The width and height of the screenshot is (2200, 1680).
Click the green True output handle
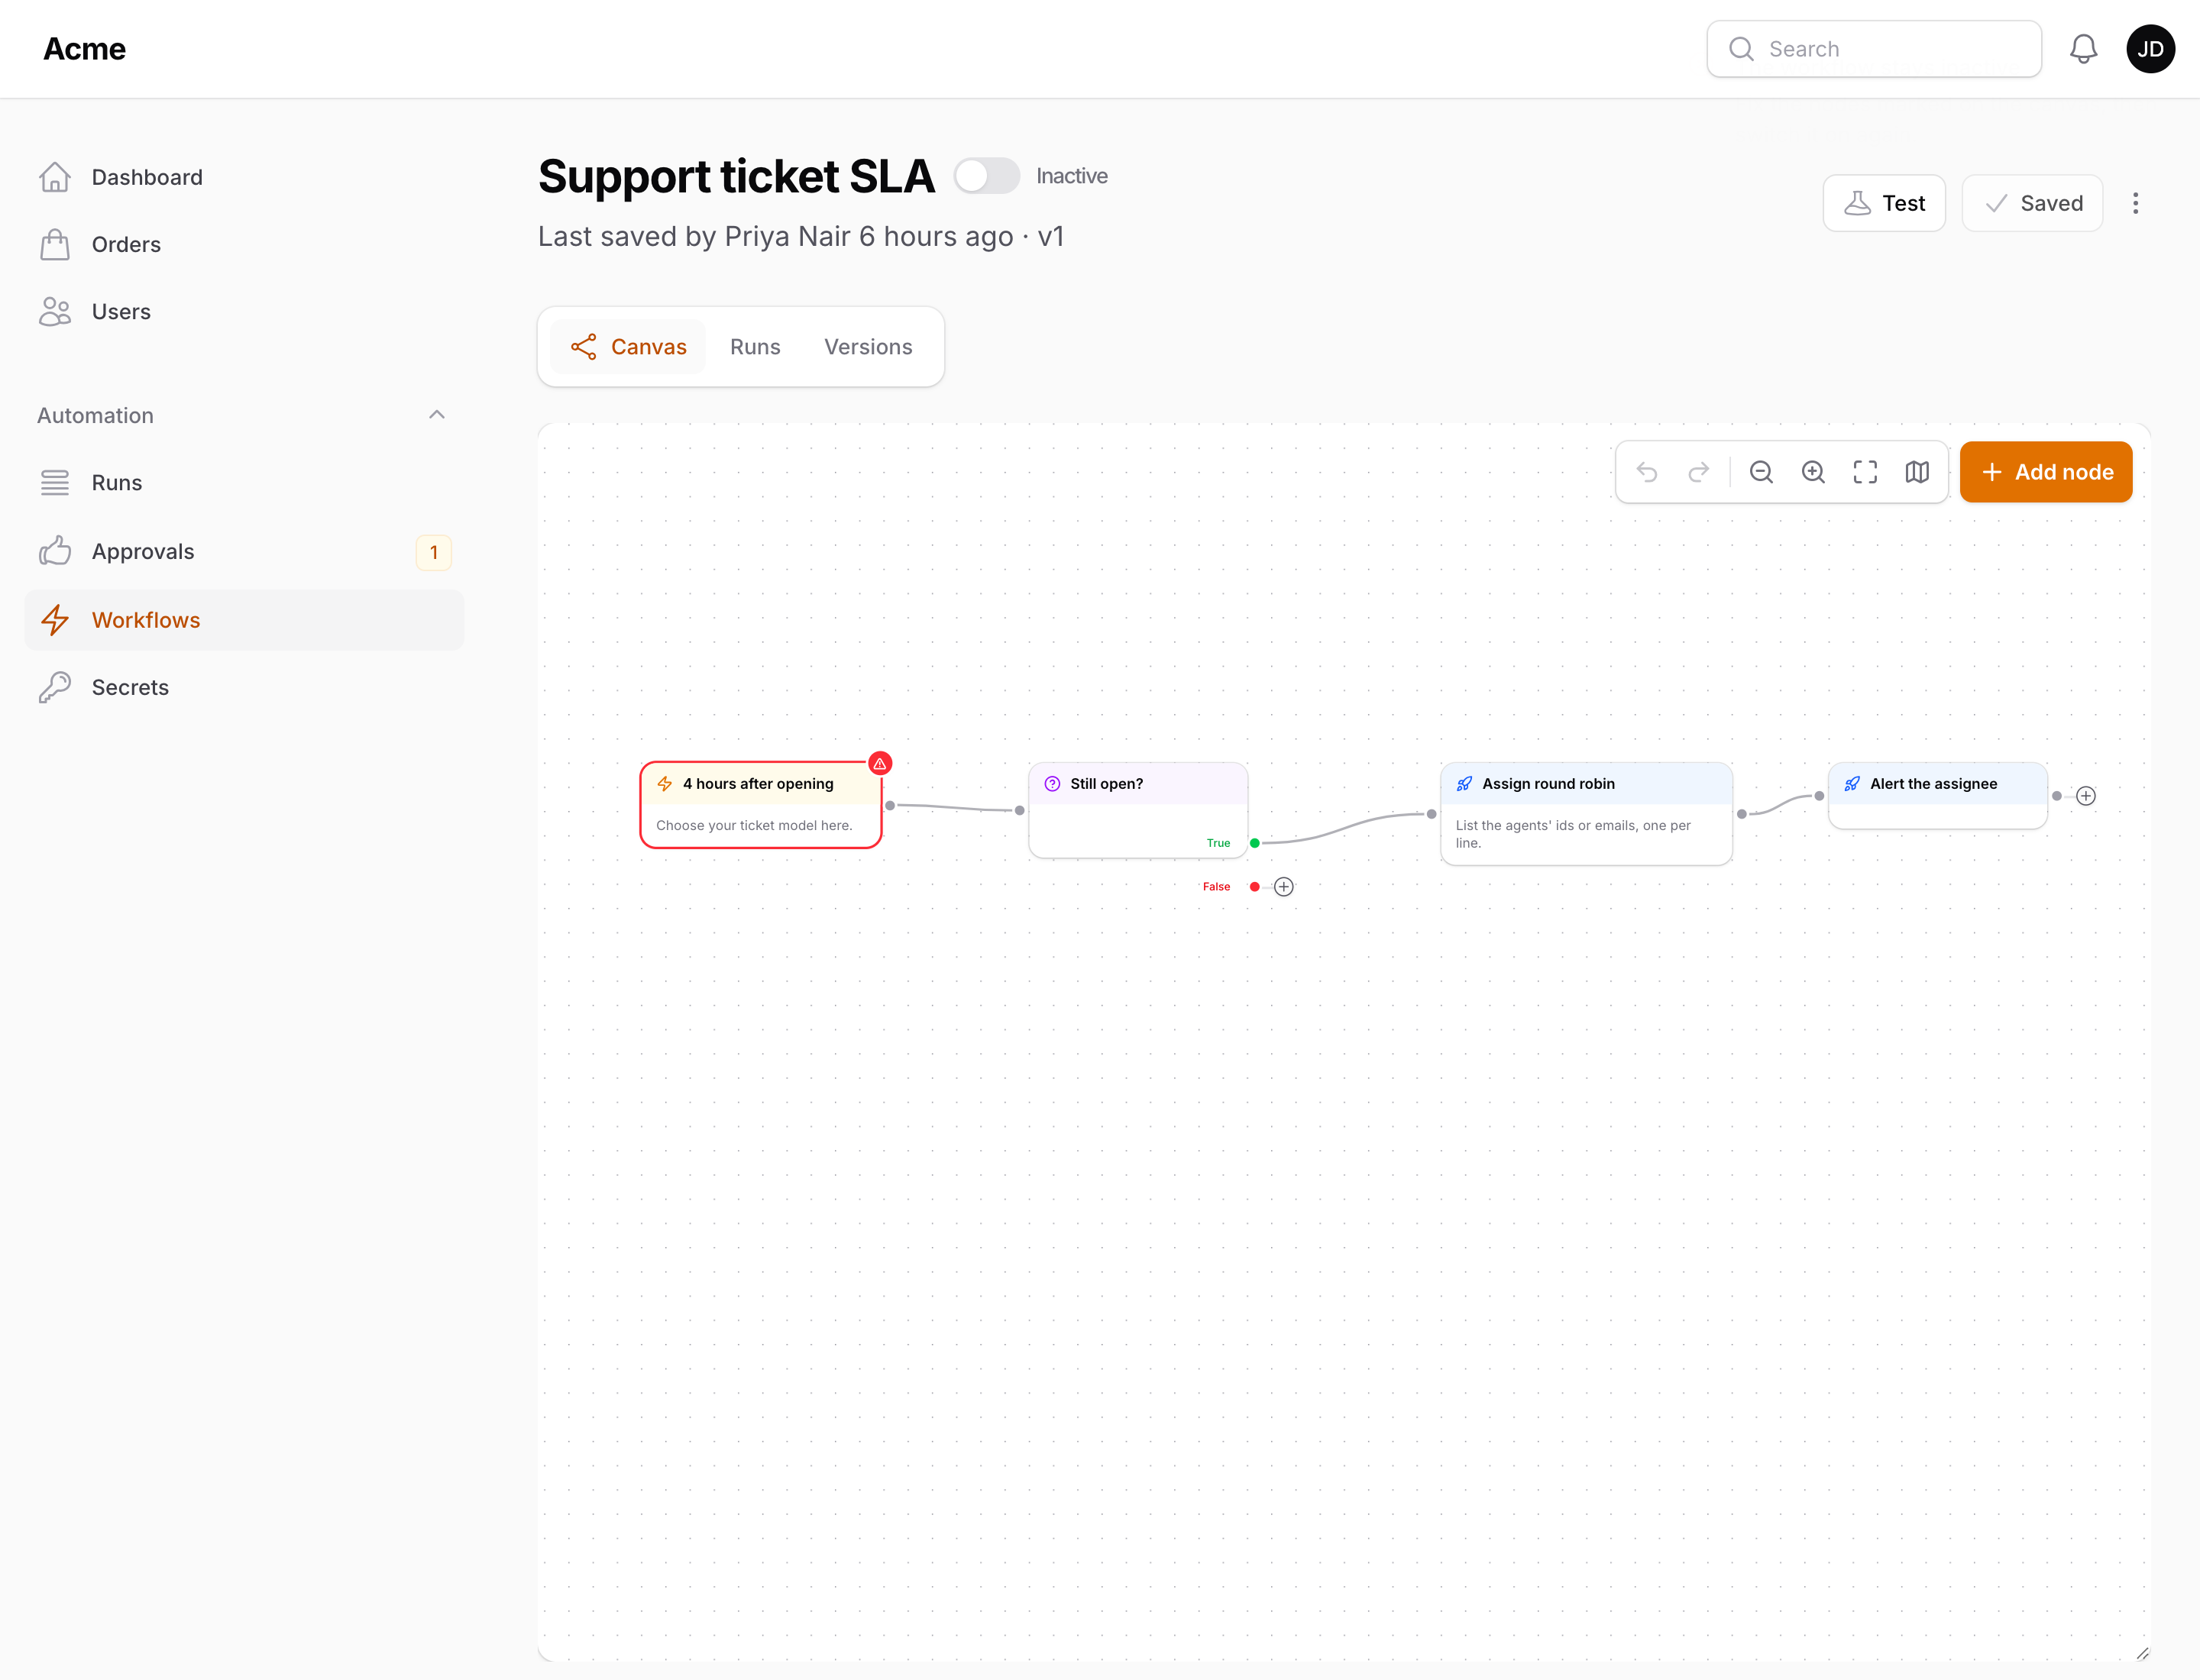pos(1254,843)
